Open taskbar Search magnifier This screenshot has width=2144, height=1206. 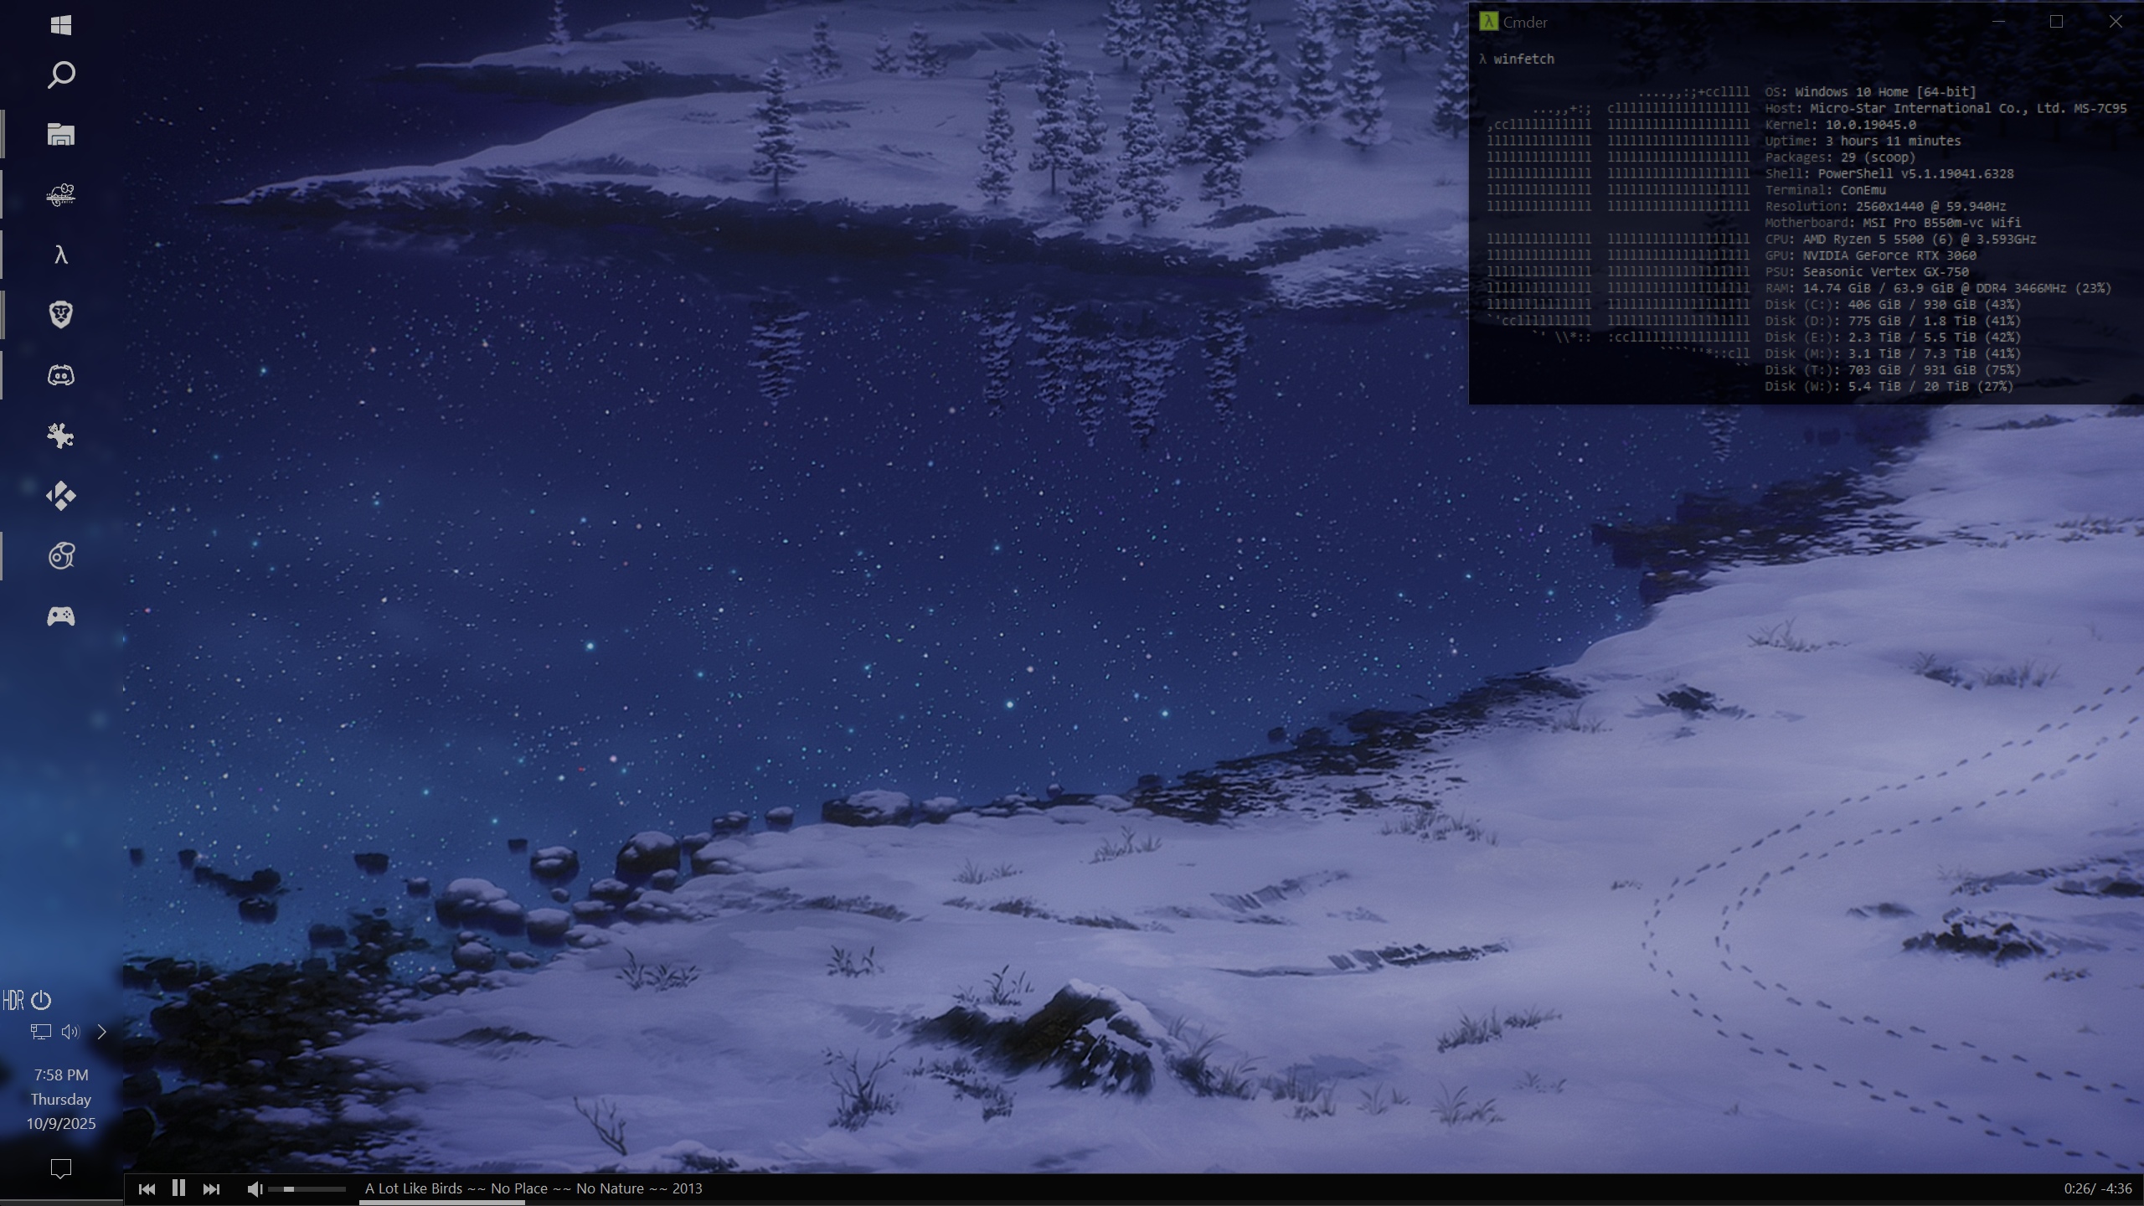(x=60, y=75)
